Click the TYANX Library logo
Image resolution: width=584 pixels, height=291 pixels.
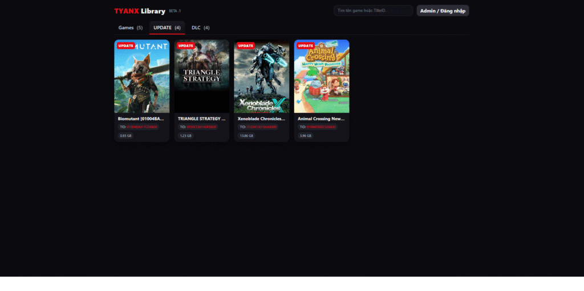coord(140,11)
